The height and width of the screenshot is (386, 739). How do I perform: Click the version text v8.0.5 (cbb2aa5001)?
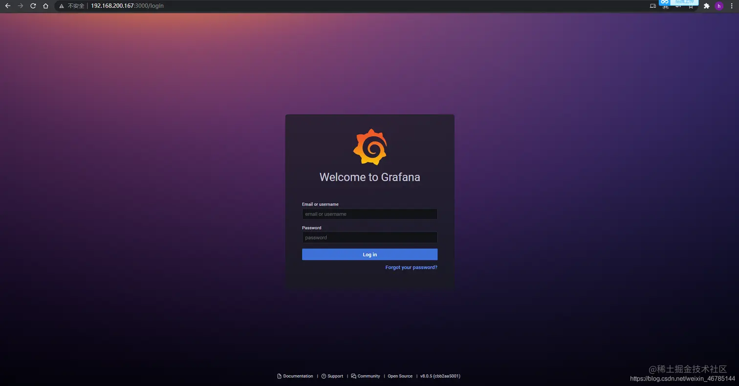point(440,376)
